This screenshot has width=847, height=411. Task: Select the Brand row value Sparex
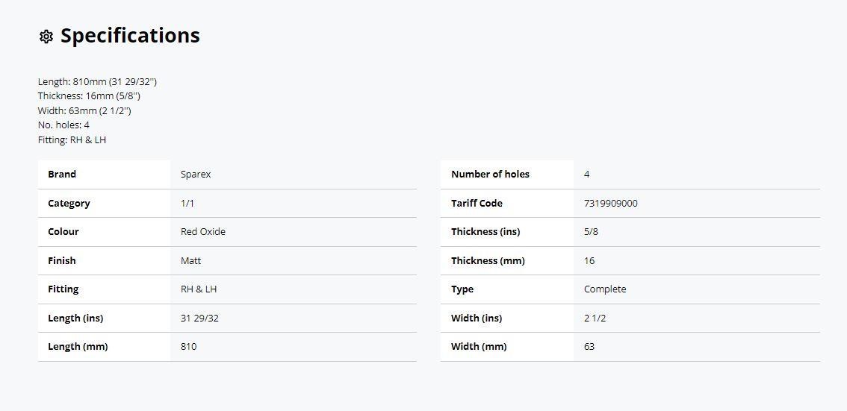point(196,175)
